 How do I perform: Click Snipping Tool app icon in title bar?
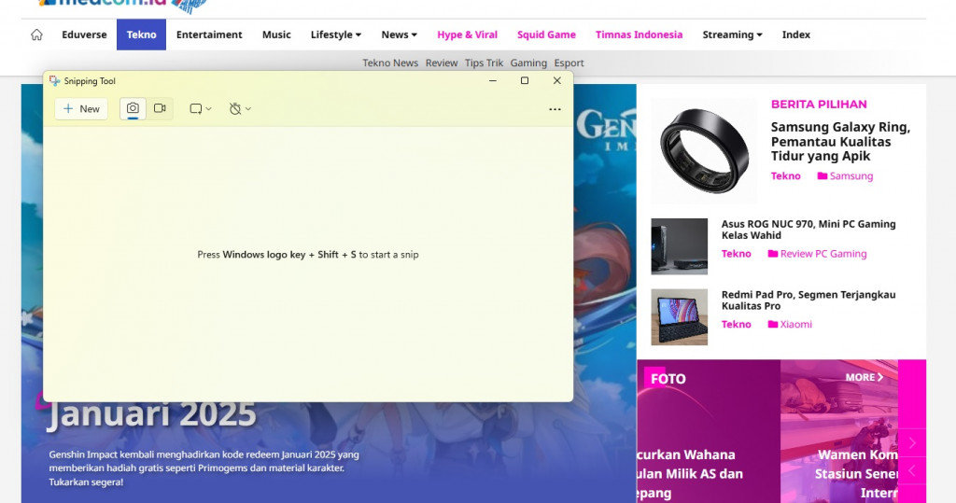pos(55,80)
